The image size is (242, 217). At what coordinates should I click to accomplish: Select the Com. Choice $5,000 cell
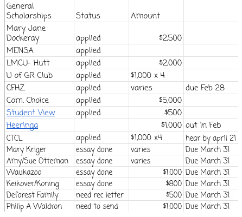[156, 100]
